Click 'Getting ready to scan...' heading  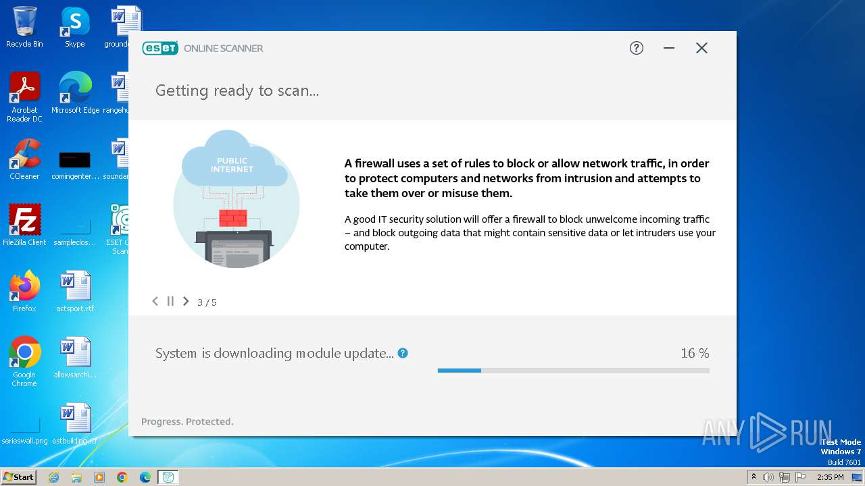(237, 90)
